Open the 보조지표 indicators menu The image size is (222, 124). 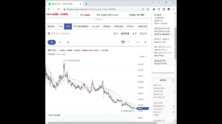[x=125, y=33]
